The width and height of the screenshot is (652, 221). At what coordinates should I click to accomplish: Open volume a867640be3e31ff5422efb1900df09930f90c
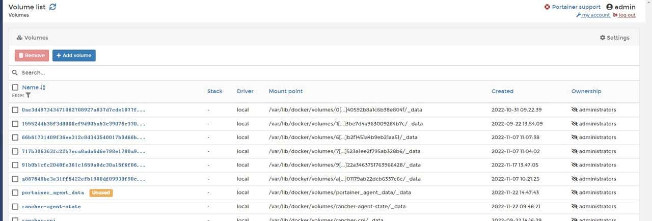point(84,179)
